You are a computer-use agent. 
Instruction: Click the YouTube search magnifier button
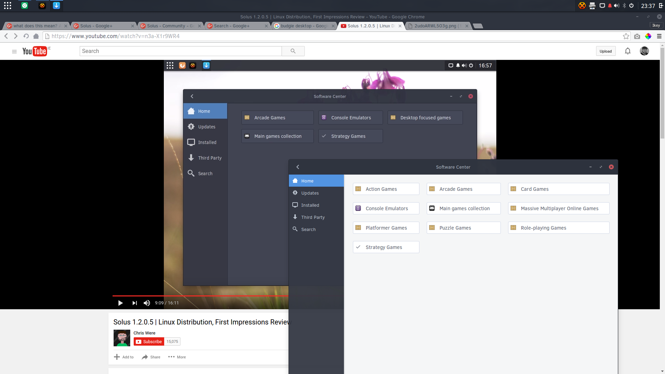coord(293,51)
